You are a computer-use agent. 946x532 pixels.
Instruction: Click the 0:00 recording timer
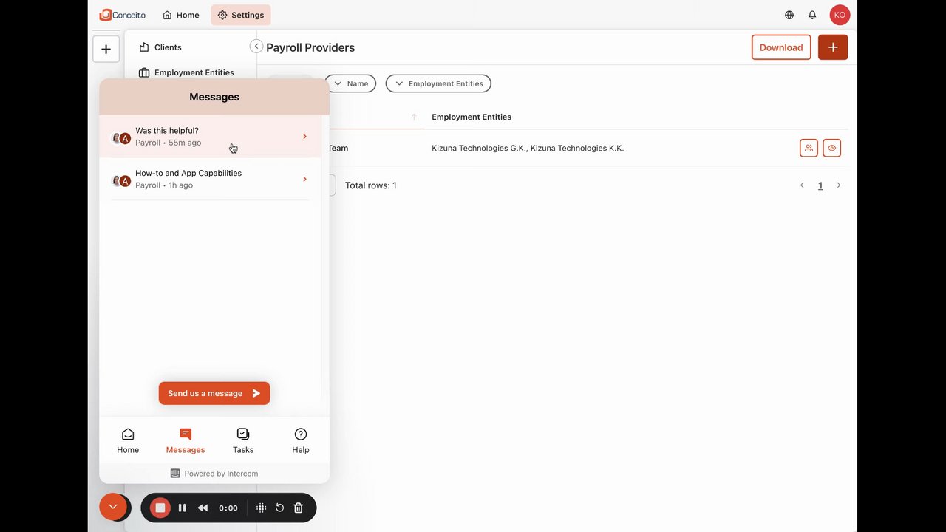(228, 508)
